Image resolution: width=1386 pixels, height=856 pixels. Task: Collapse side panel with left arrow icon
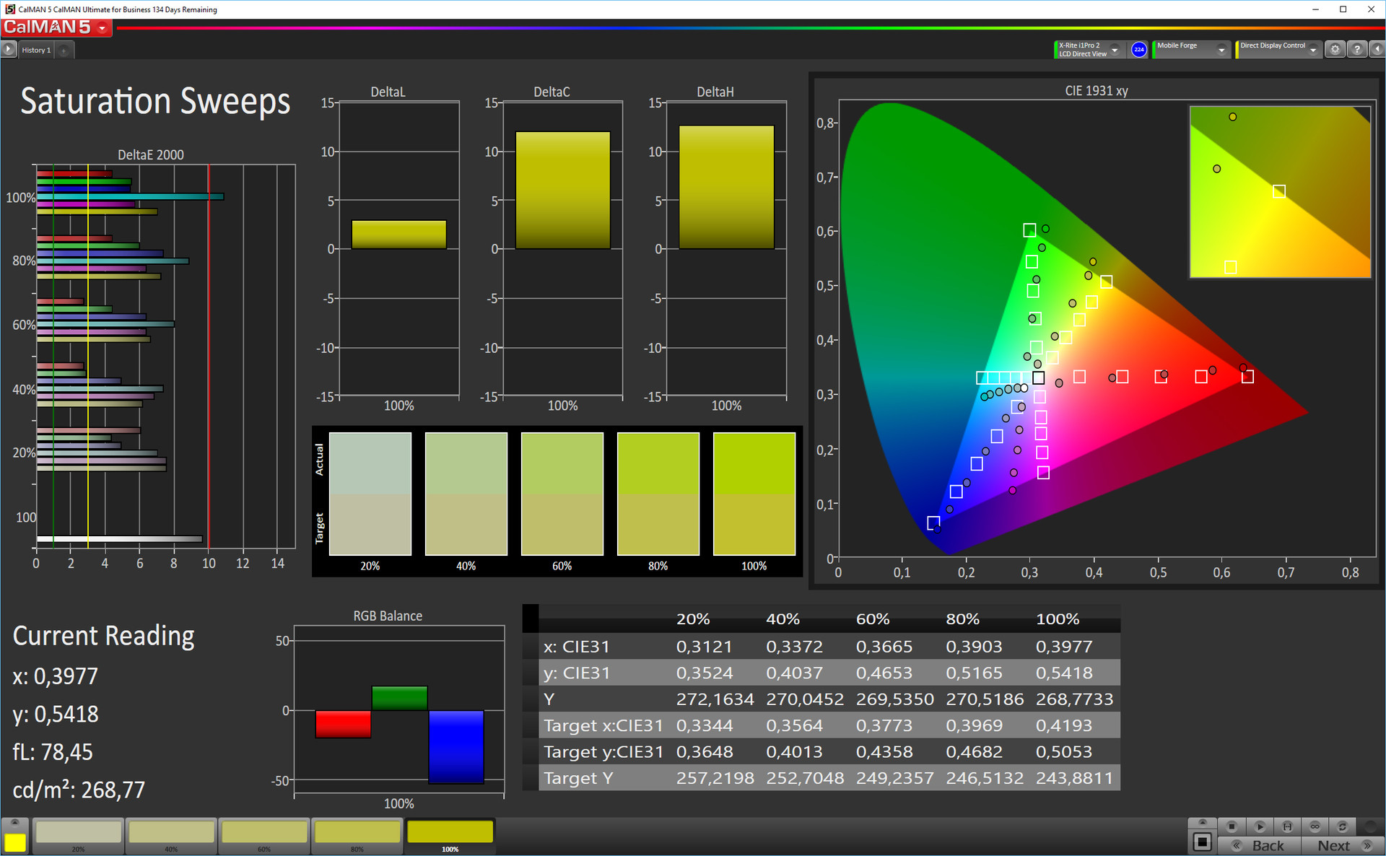[x=1377, y=49]
